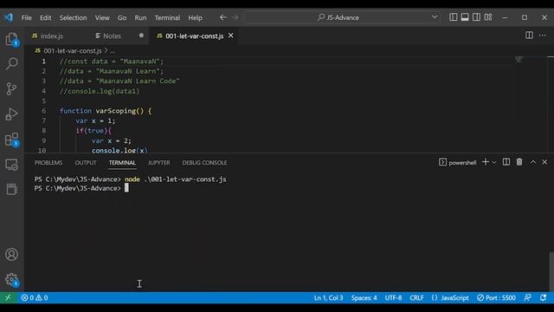Toggle primary side bar layout icon
This screenshot has height=312, width=554.
[454, 17]
